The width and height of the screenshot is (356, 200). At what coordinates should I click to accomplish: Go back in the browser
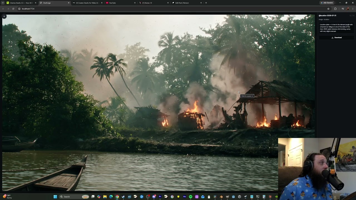click(x=3, y=9)
